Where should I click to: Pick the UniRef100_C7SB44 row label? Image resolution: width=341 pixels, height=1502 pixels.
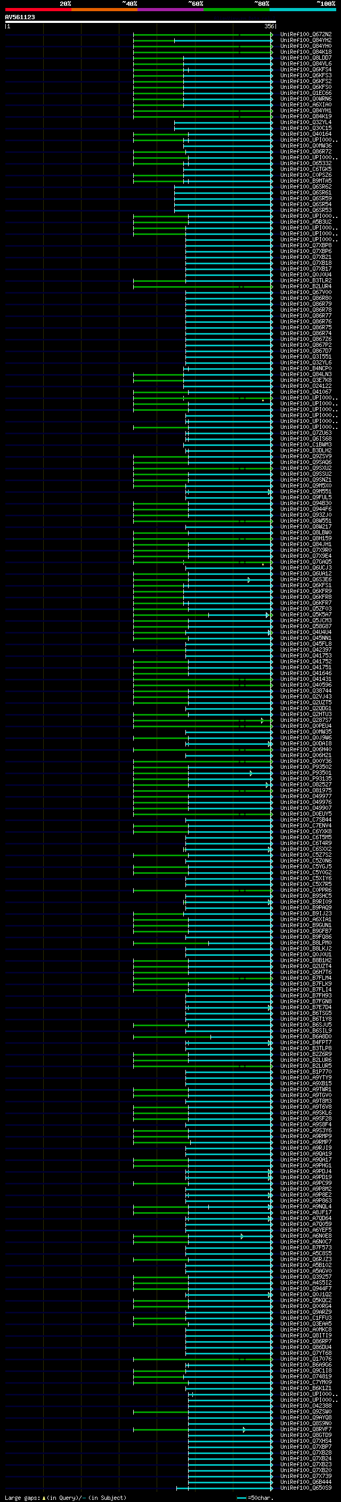click(306, 819)
